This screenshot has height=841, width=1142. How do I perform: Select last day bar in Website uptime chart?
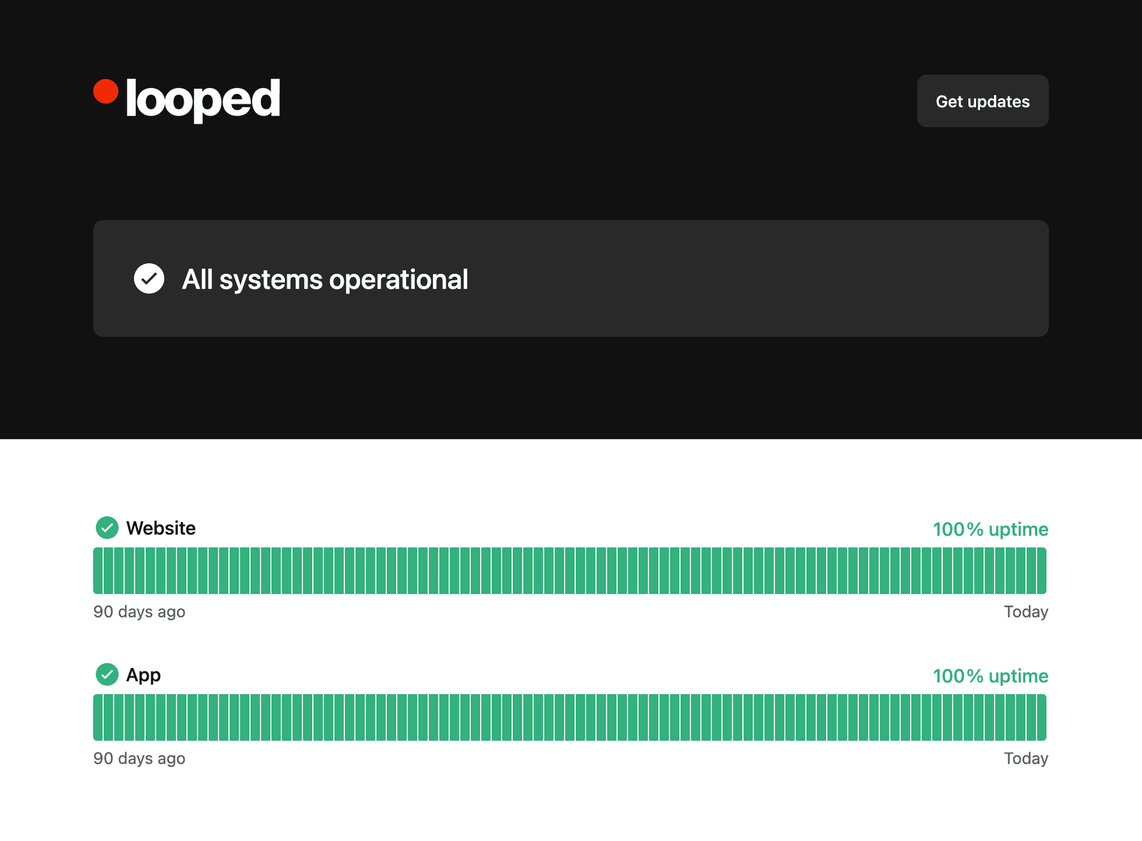click(1041, 571)
